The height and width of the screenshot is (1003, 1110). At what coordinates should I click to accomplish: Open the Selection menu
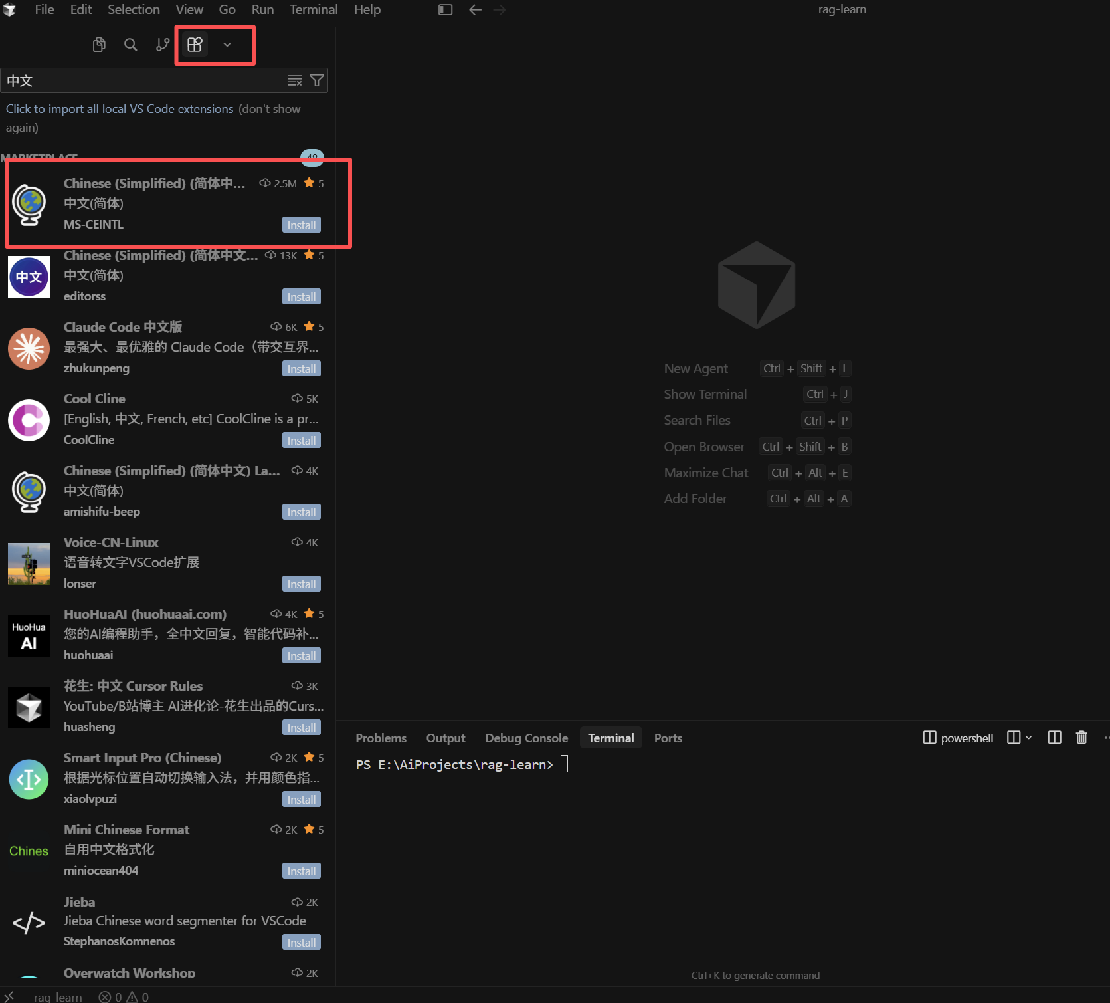(134, 9)
